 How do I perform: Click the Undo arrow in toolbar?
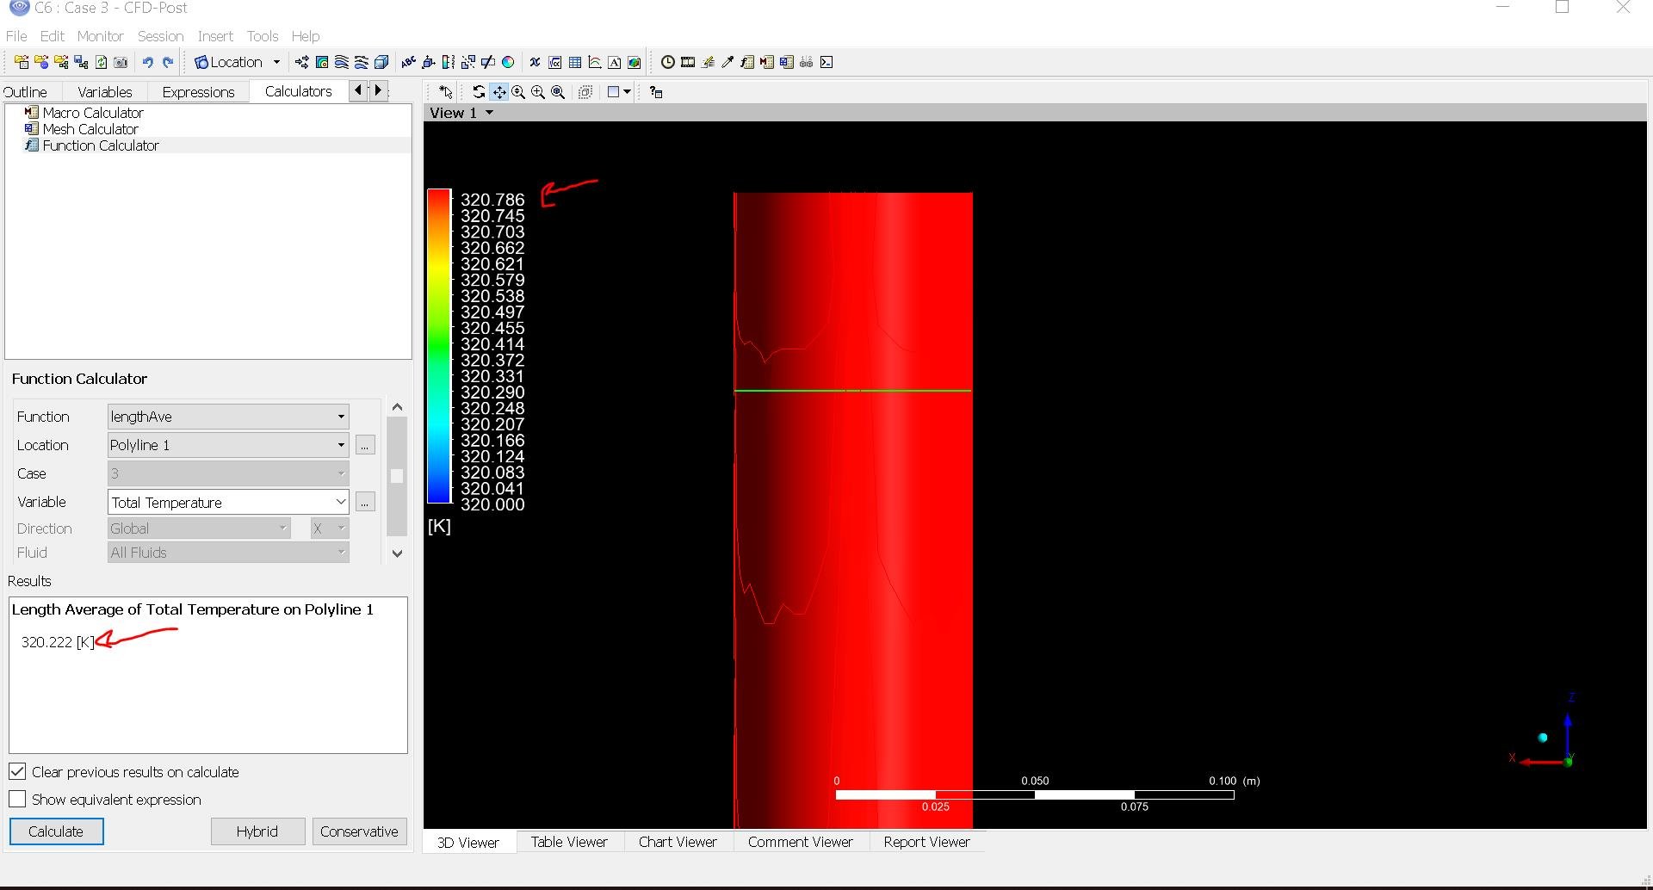pos(147,62)
